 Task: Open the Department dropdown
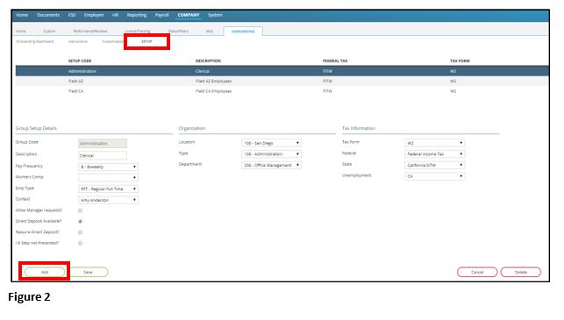(271, 165)
